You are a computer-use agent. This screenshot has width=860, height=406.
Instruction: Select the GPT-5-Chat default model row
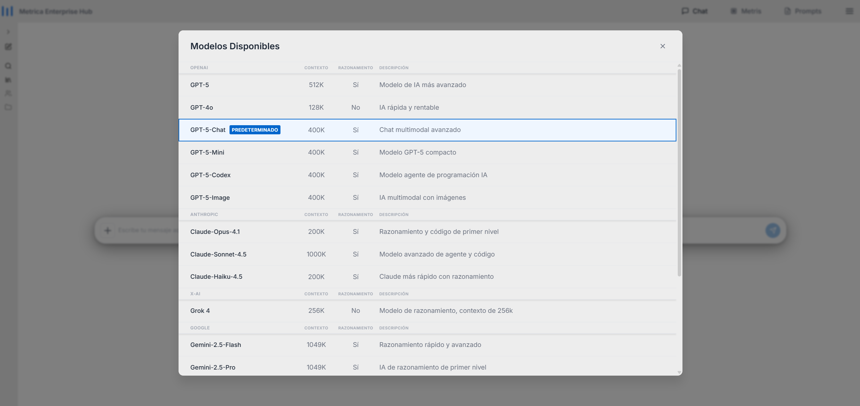[427, 130]
